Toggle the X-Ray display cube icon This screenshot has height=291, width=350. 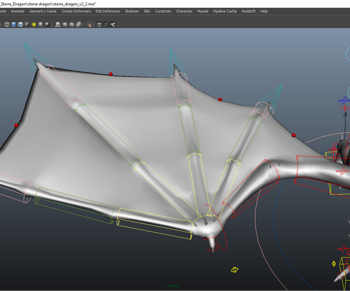[x=99, y=24]
